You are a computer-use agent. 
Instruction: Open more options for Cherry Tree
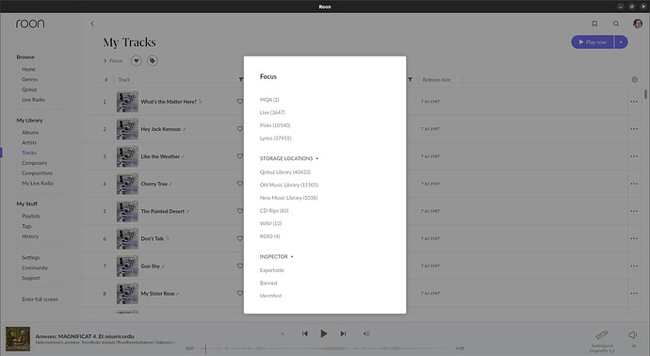pos(634,184)
